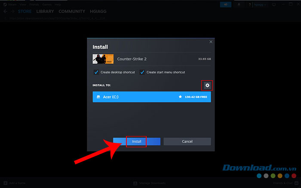Select the Acer (C:) install drive
This screenshot has height=188, width=301.
pos(152,97)
